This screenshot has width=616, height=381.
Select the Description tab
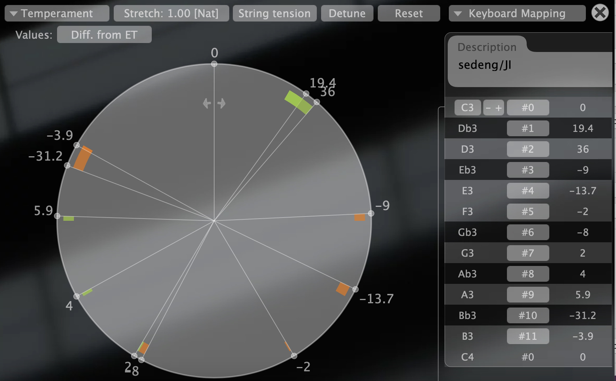click(x=487, y=47)
